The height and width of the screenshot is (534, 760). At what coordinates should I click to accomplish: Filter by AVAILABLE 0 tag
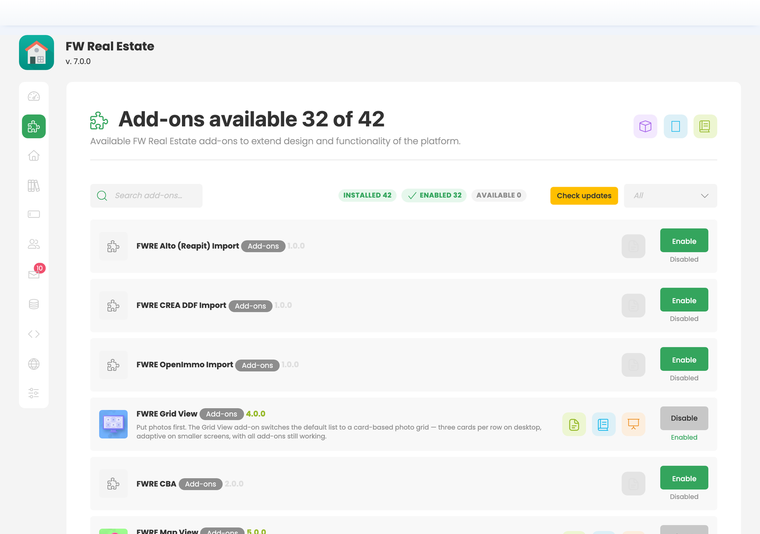tap(499, 195)
